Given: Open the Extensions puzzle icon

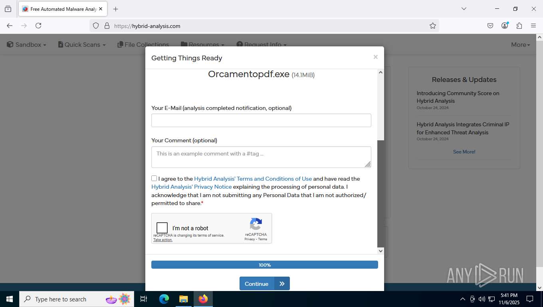Looking at the screenshot, I should [x=519, y=26].
